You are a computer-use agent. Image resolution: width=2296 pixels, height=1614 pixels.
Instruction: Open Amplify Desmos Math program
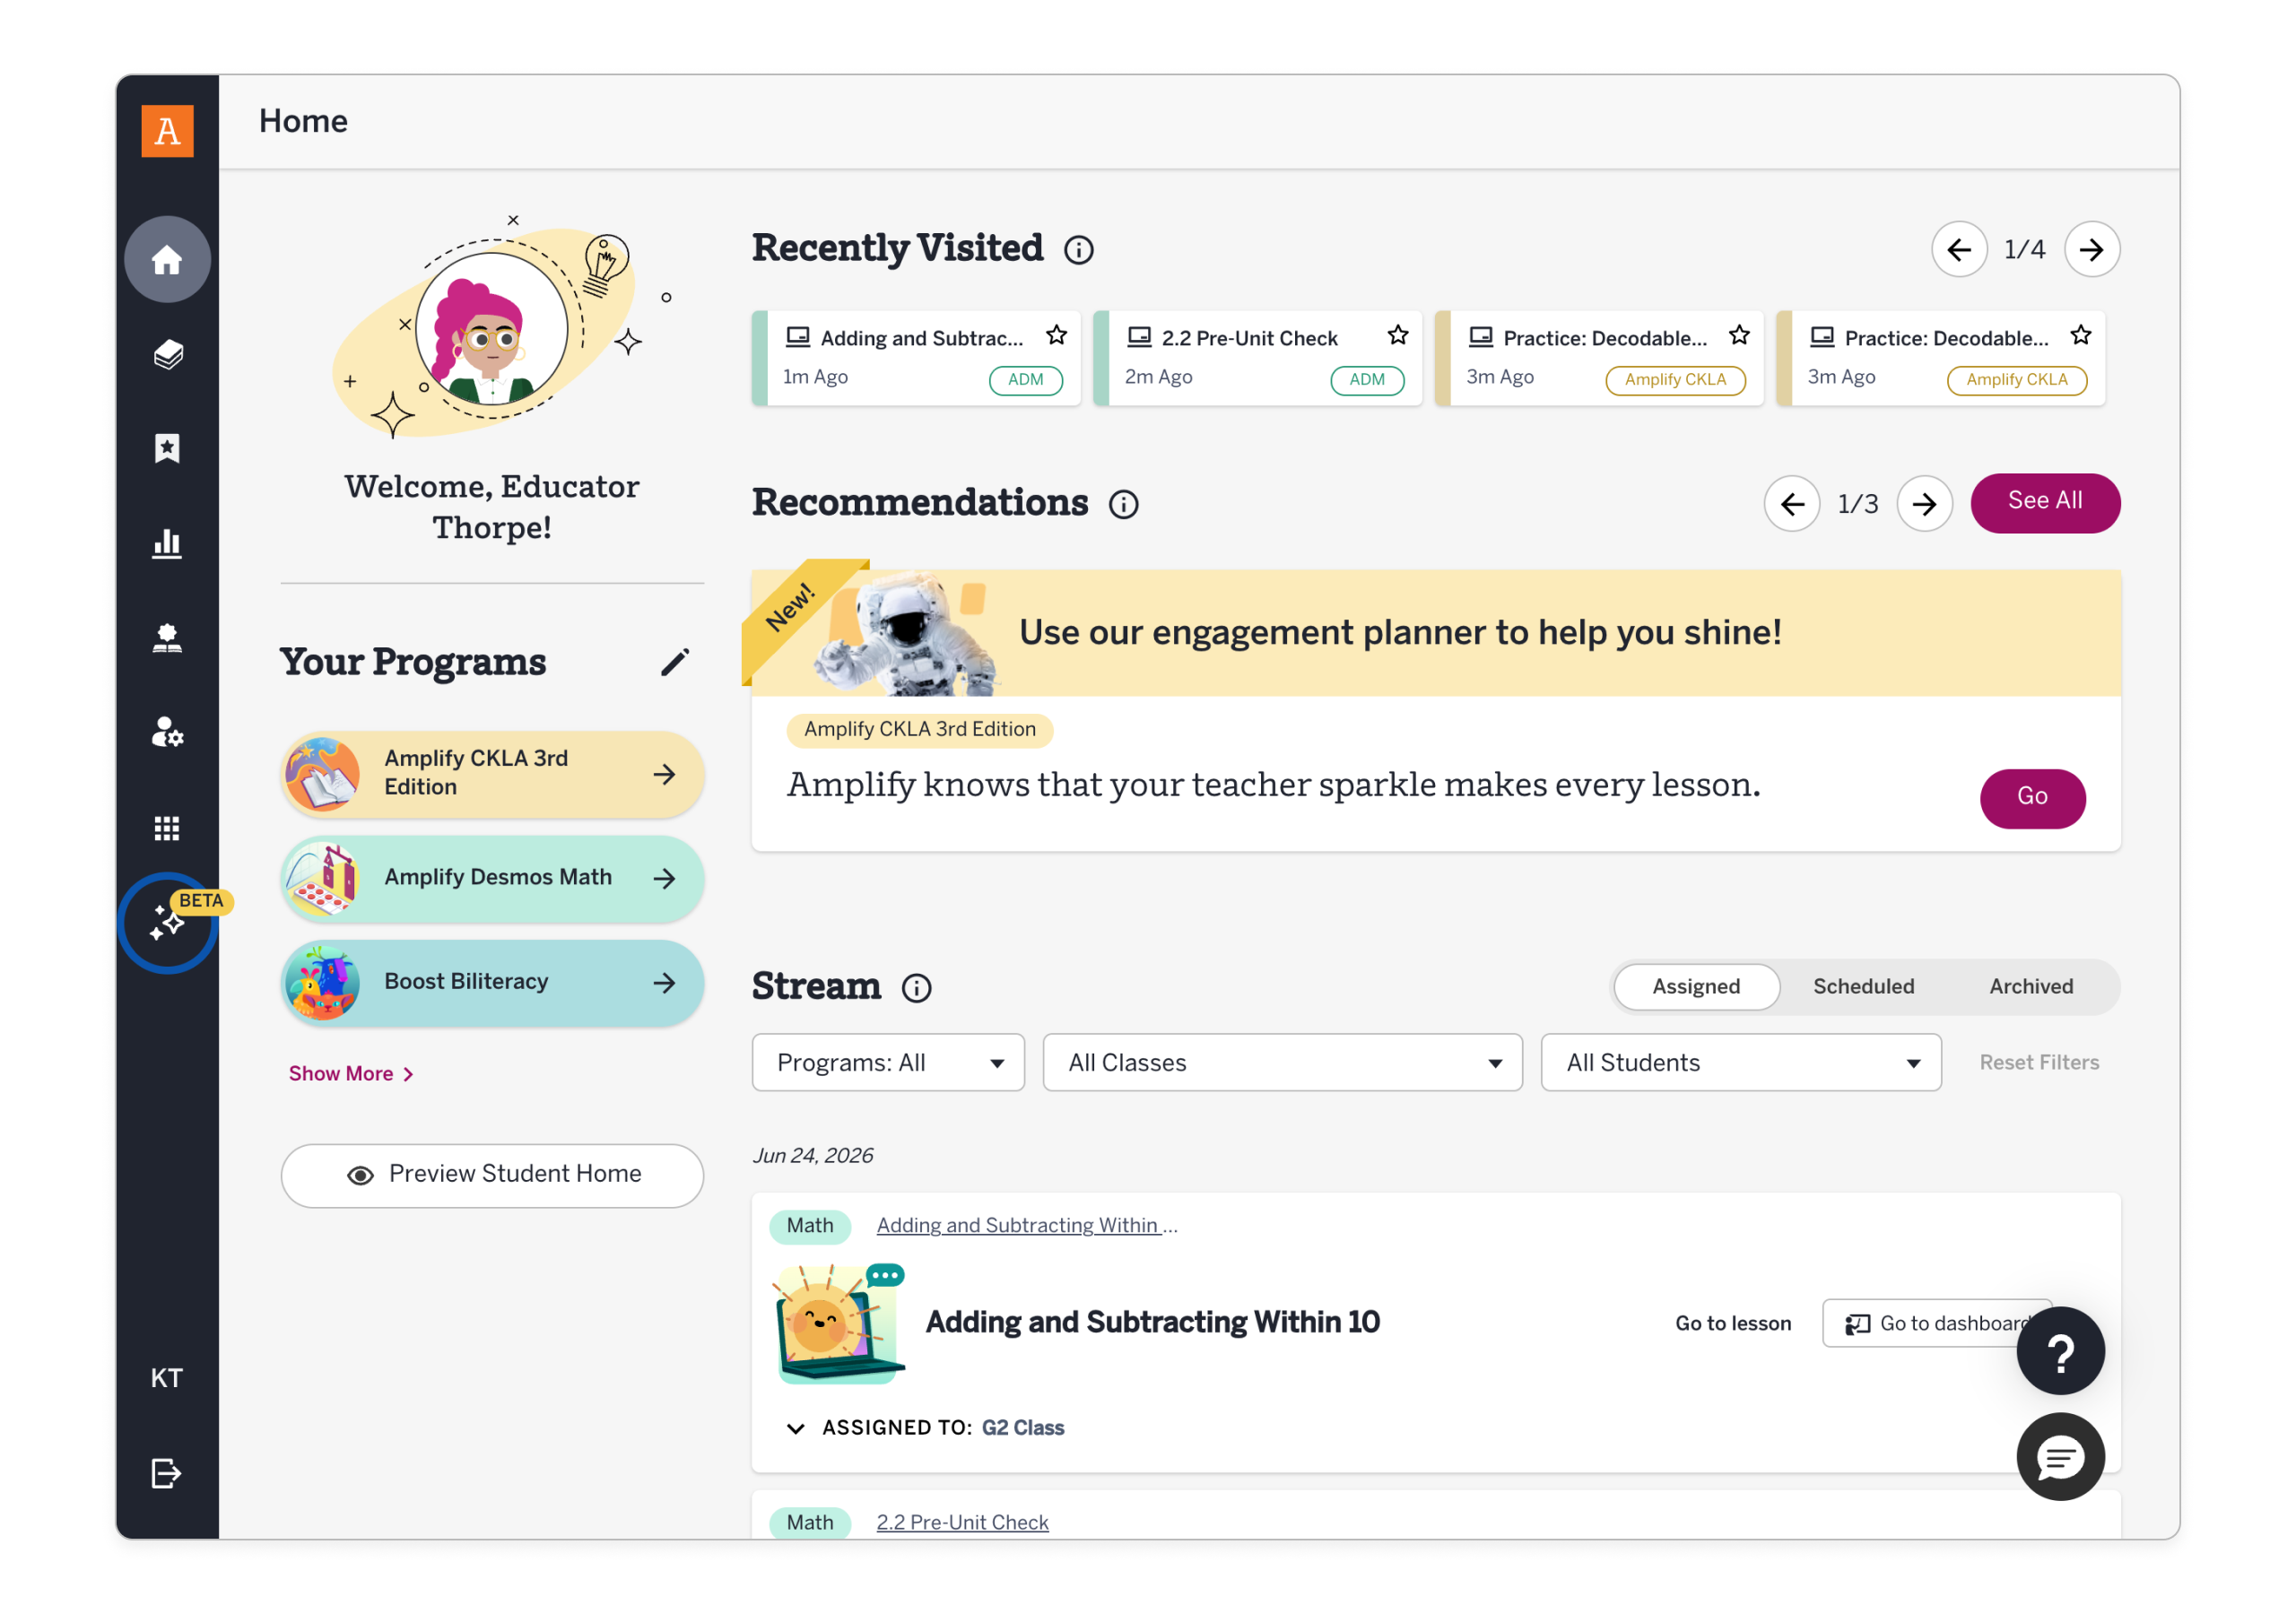(492, 878)
